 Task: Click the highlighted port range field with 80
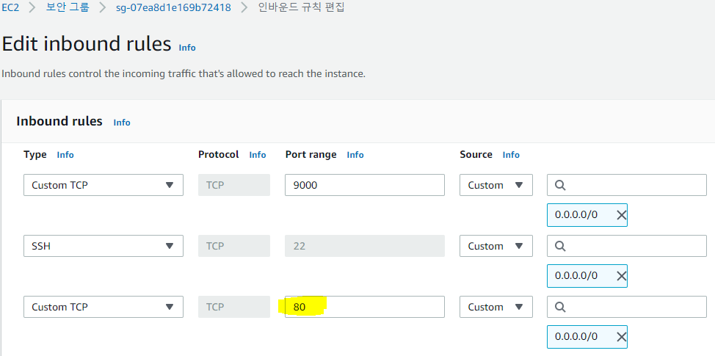click(364, 307)
